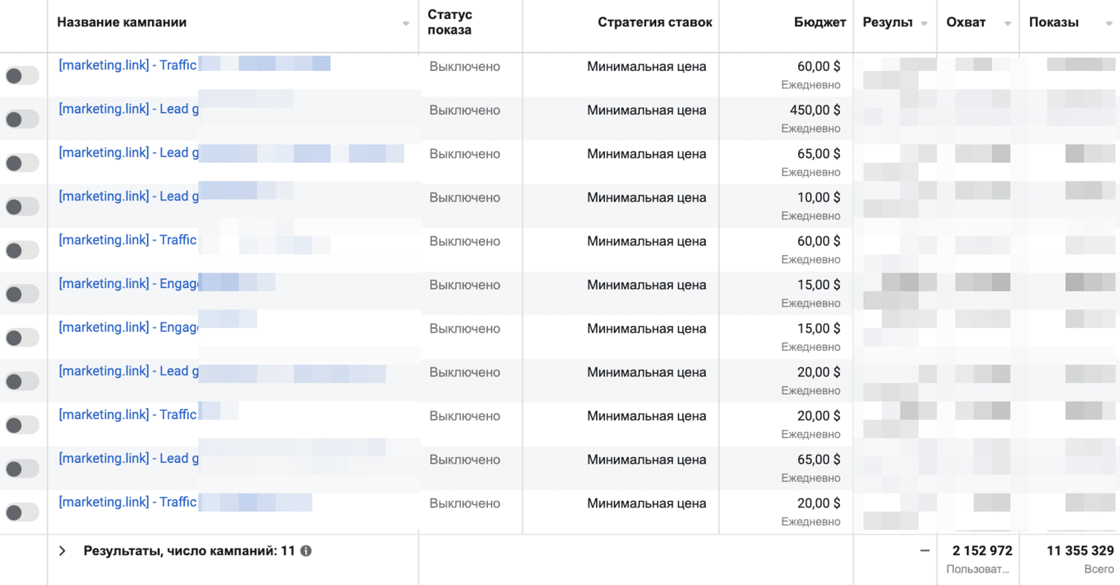The image size is (1120, 585).
Task: Open the Lead campaign with 450,00 $ budget
Action: [128, 109]
